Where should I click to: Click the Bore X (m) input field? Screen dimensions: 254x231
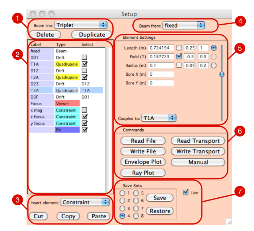pos(161,74)
